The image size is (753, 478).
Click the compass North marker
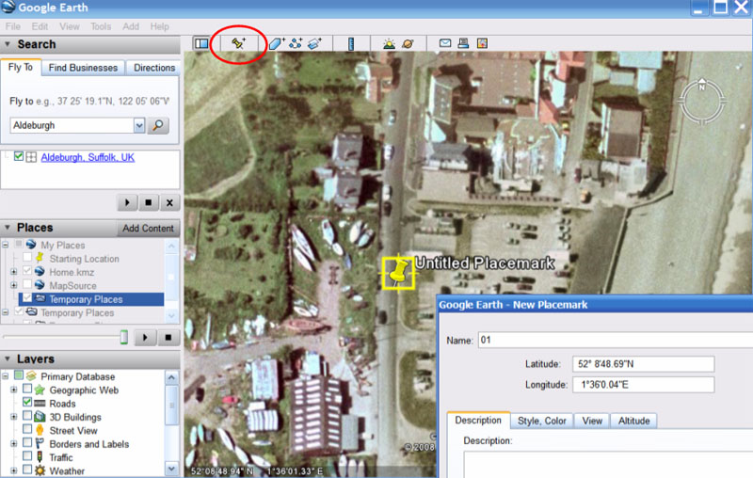pyautogui.click(x=701, y=88)
